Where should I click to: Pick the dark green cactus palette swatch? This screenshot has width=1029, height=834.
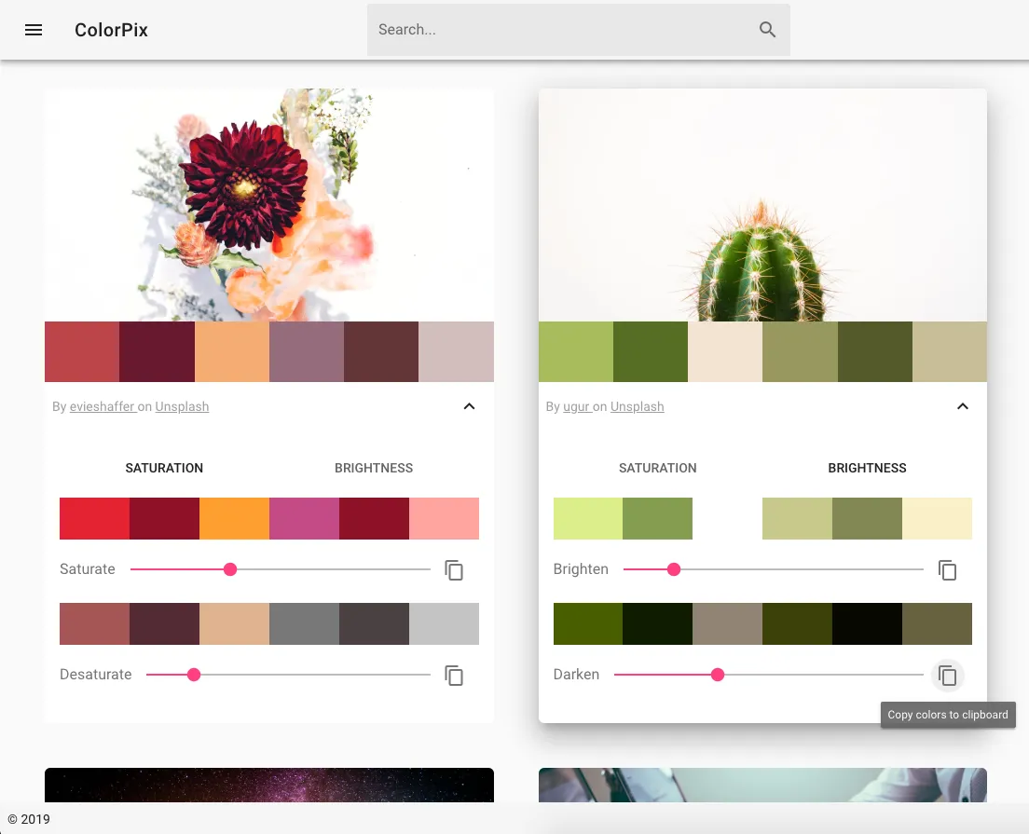coord(651,352)
